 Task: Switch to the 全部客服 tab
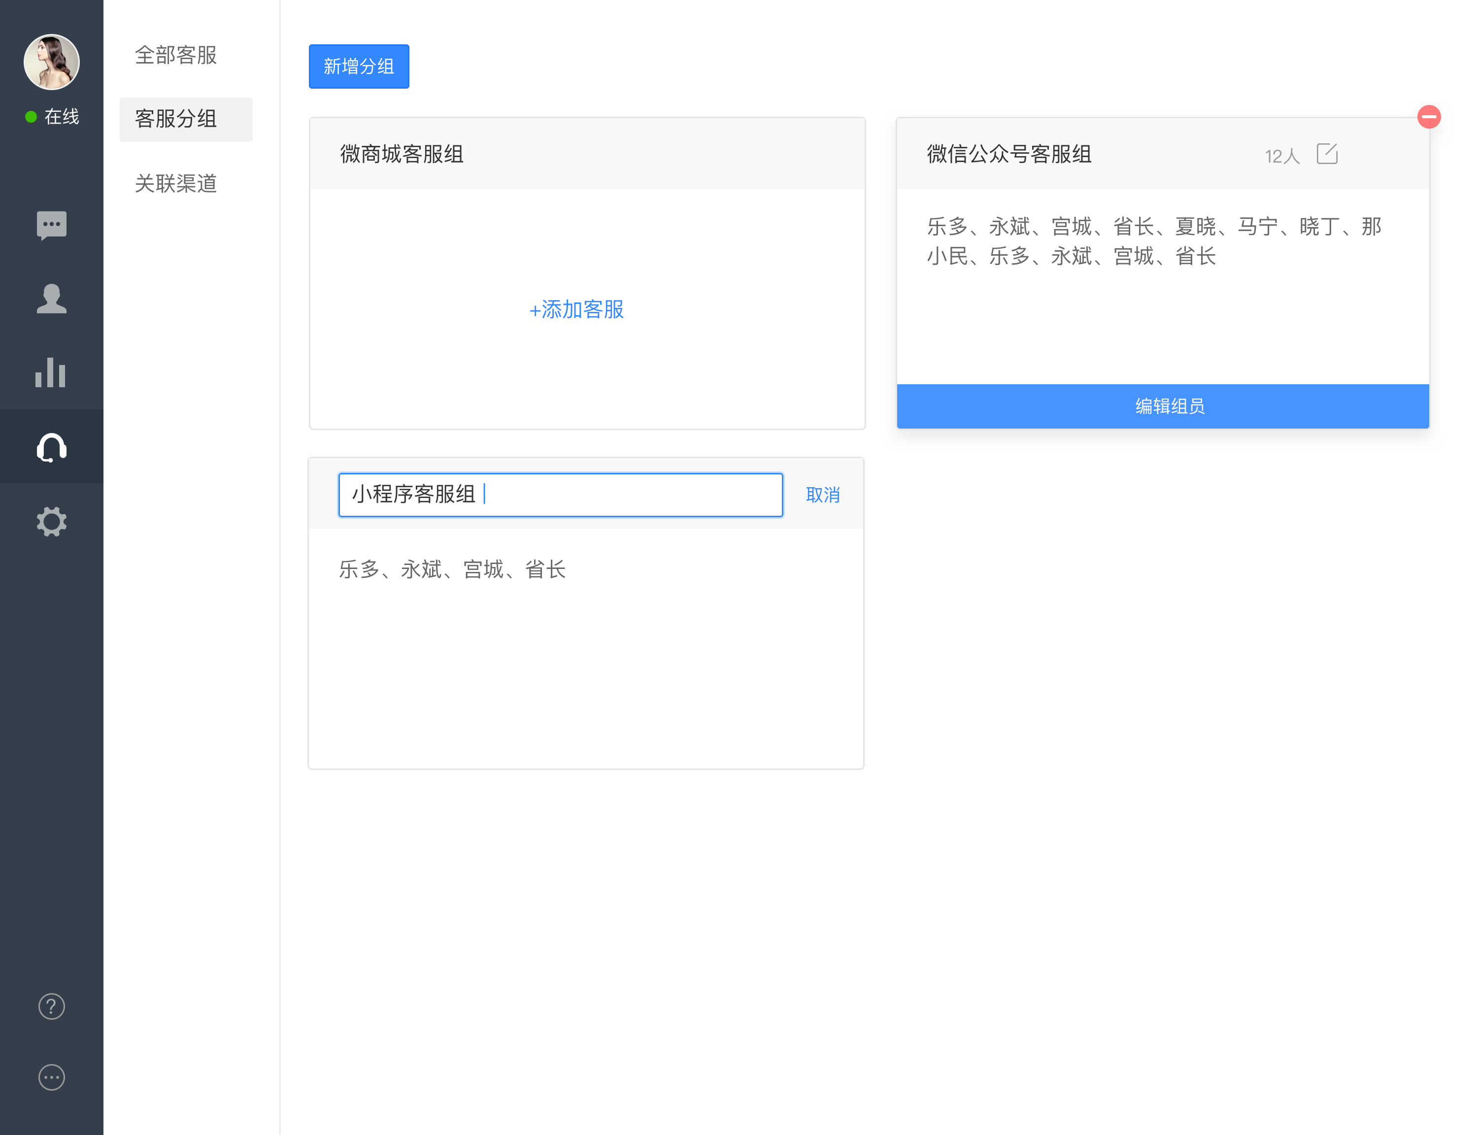[x=175, y=55]
